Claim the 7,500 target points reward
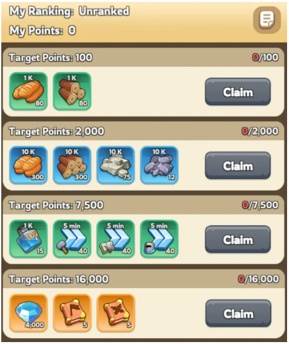289x344 pixels. tap(238, 239)
